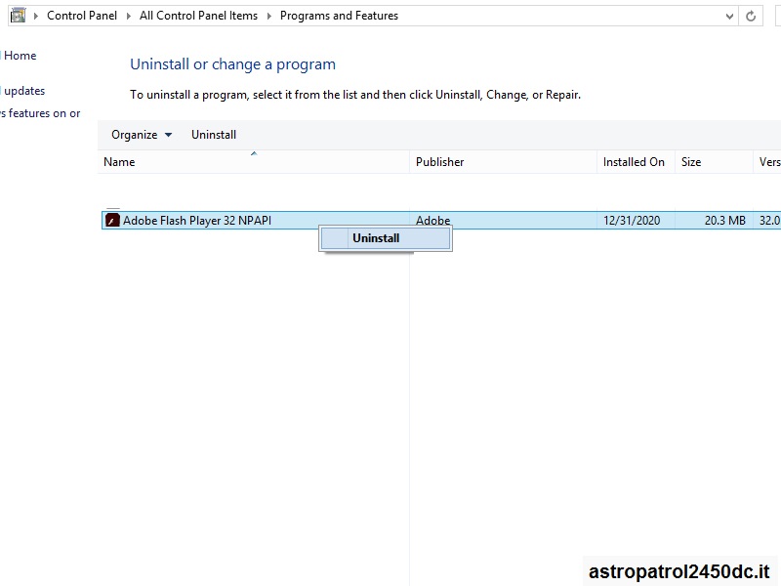The height and width of the screenshot is (586, 781).
Task: Expand the All Control Panel Items breadcrumb arrow
Action: coord(269,16)
